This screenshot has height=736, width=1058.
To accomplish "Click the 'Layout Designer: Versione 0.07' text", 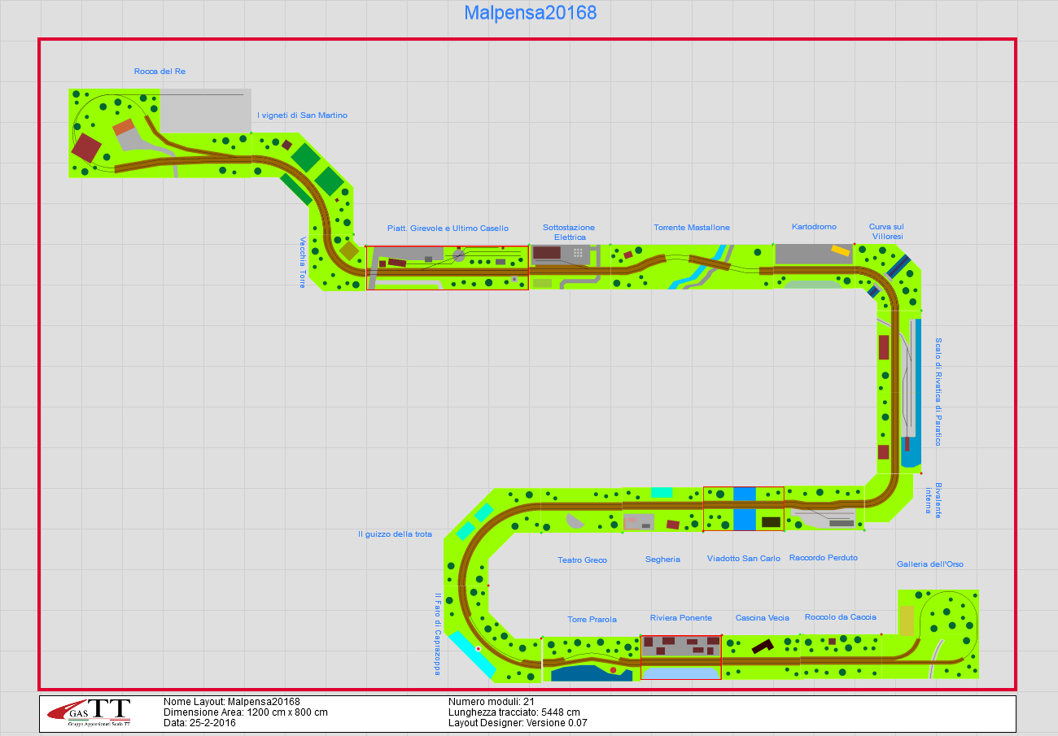I will [x=518, y=722].
